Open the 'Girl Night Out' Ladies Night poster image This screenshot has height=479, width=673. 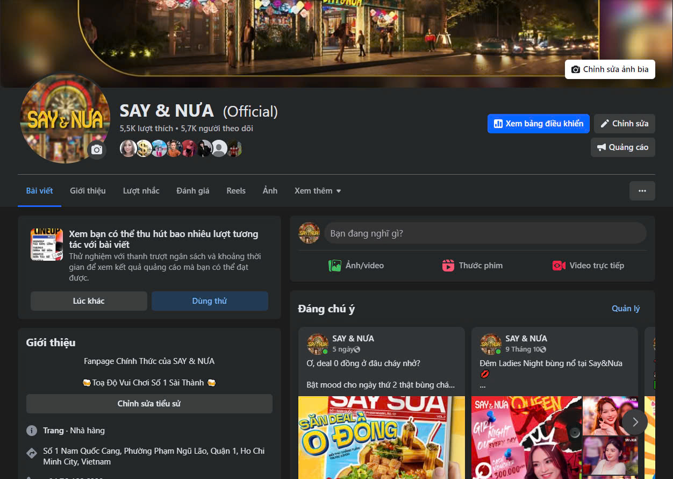pyautogui.click(x=527, y=438)
